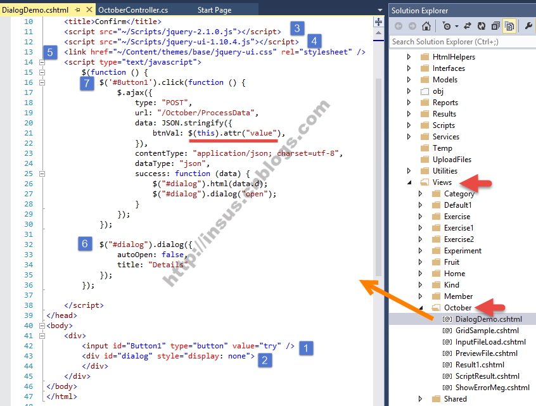
Task: Open Result1.cshtml file
Action: click(x=480, y=365)
